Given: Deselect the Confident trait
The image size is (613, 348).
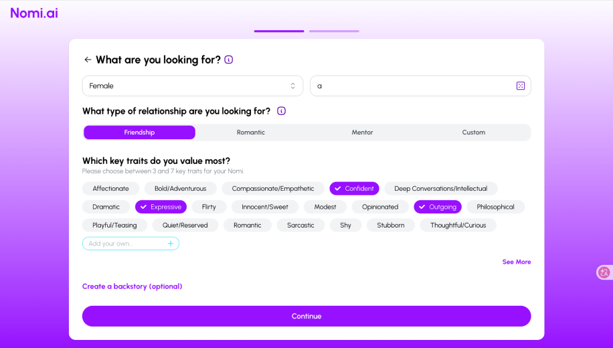Looking at the screenshot, I should [354, 189].
